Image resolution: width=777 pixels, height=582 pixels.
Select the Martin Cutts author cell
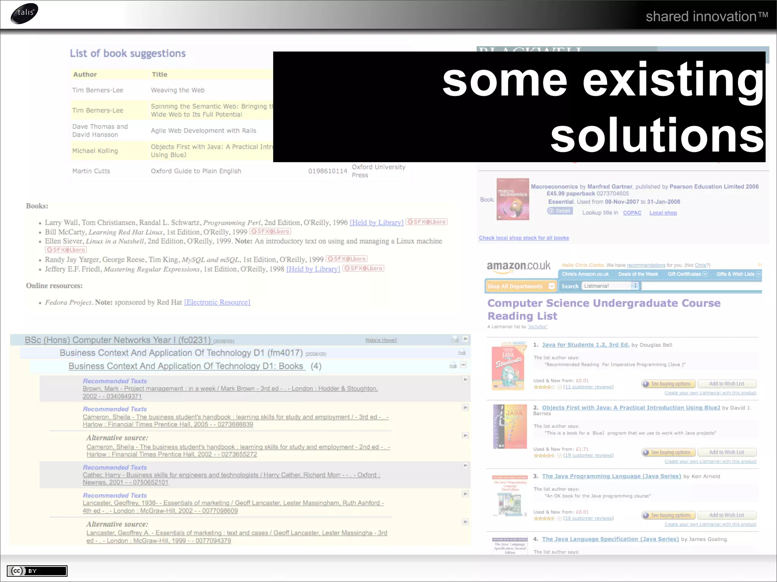[x=91, y=171]
